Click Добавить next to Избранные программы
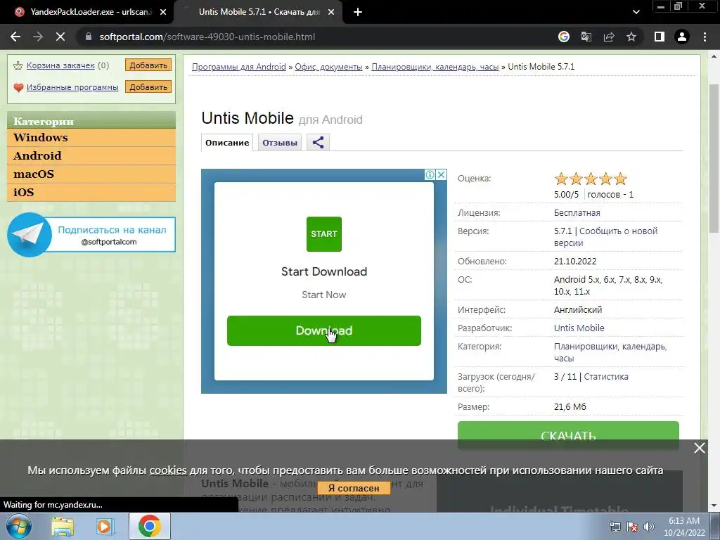Viewport: 720px width, 540px height. tap(148, 86)
